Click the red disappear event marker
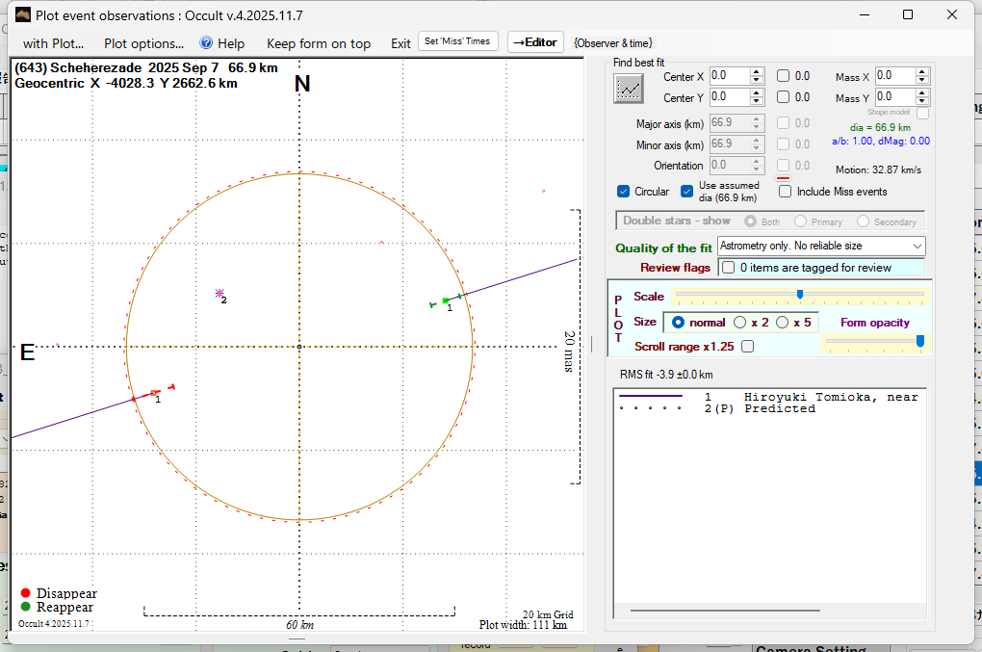 (x=154, y=393)
